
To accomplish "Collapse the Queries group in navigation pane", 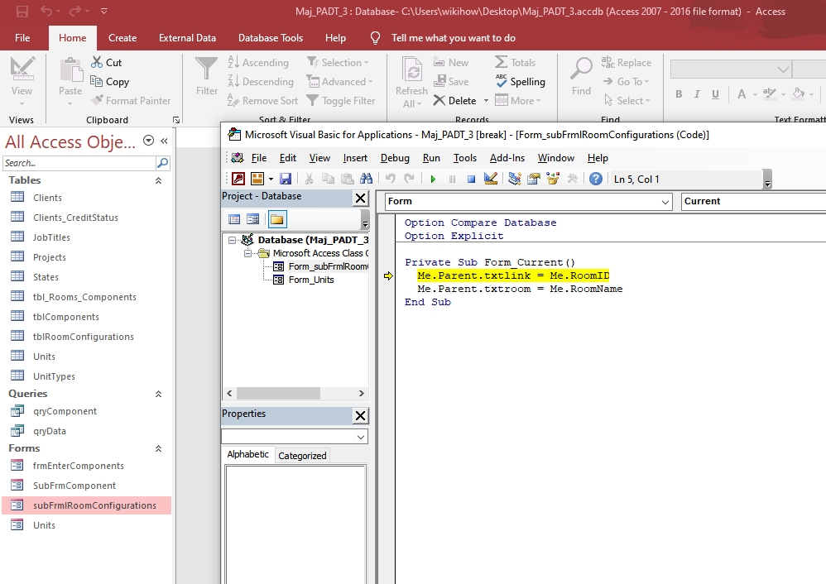I will (x=158, y=394).
